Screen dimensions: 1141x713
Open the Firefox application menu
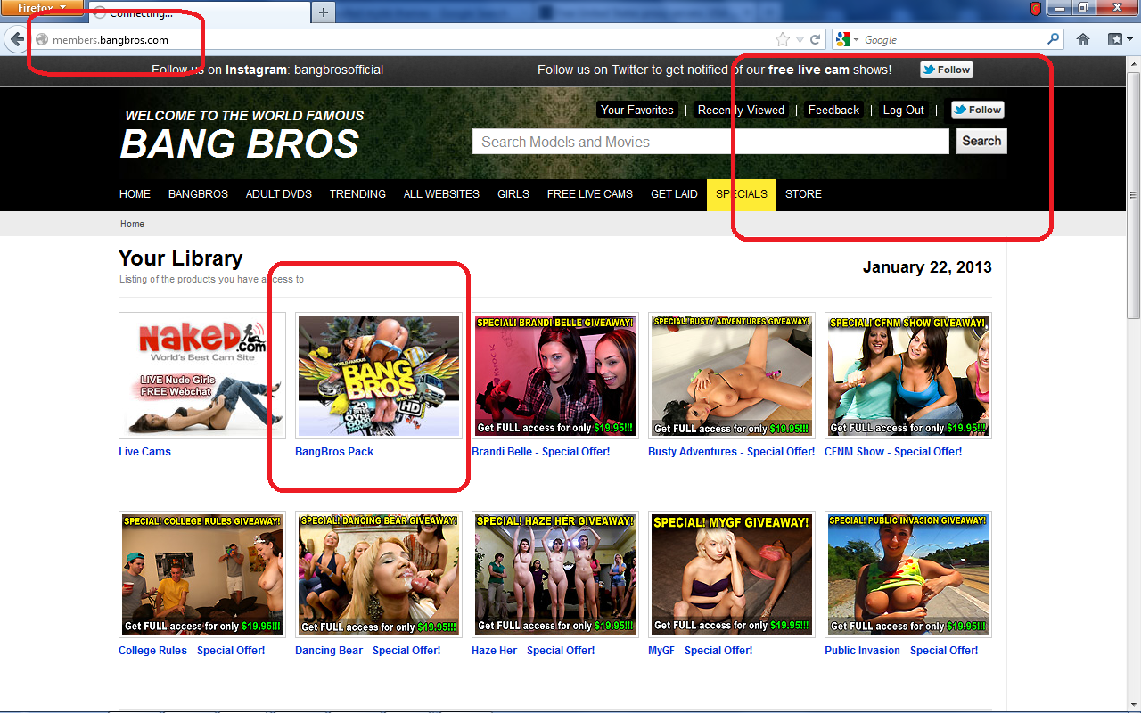(x=42, y=8)
